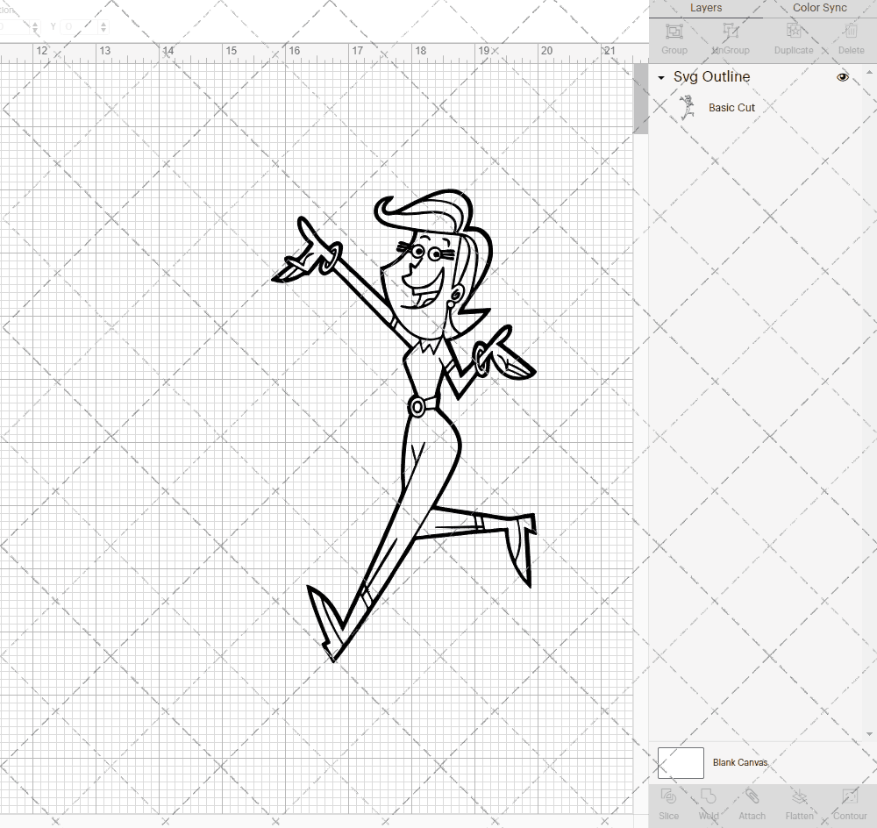Click the Attach paperclip icon
This screenshot has width=877, height=828.
pos(752,796)
